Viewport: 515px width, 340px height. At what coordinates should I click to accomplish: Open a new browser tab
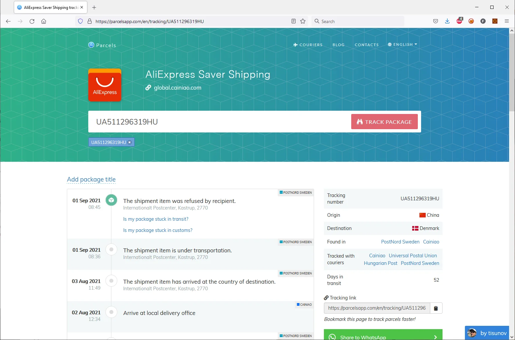tap(94, 7)
